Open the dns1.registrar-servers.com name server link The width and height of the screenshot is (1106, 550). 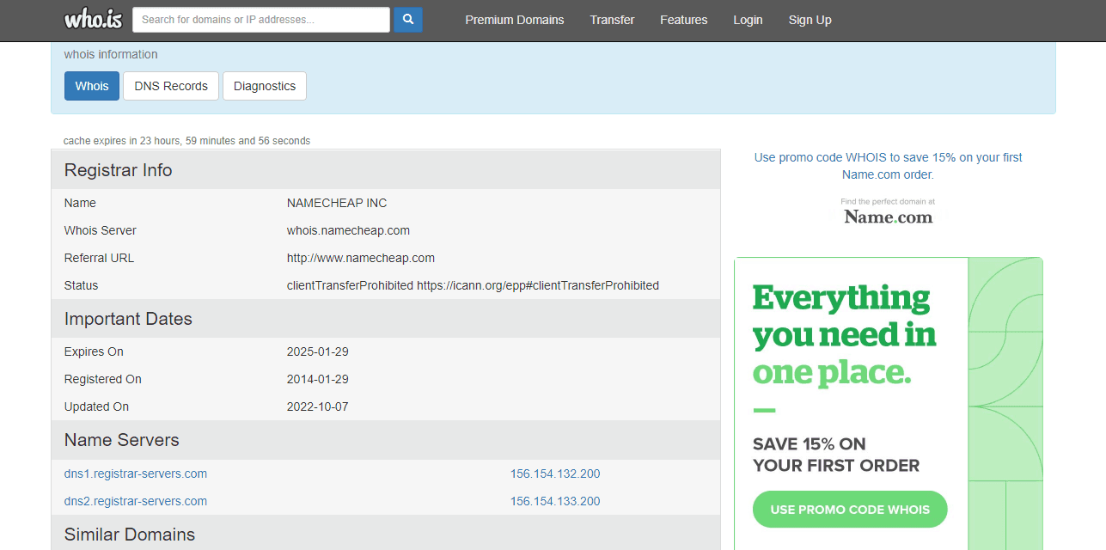click(x=136, y=474)
